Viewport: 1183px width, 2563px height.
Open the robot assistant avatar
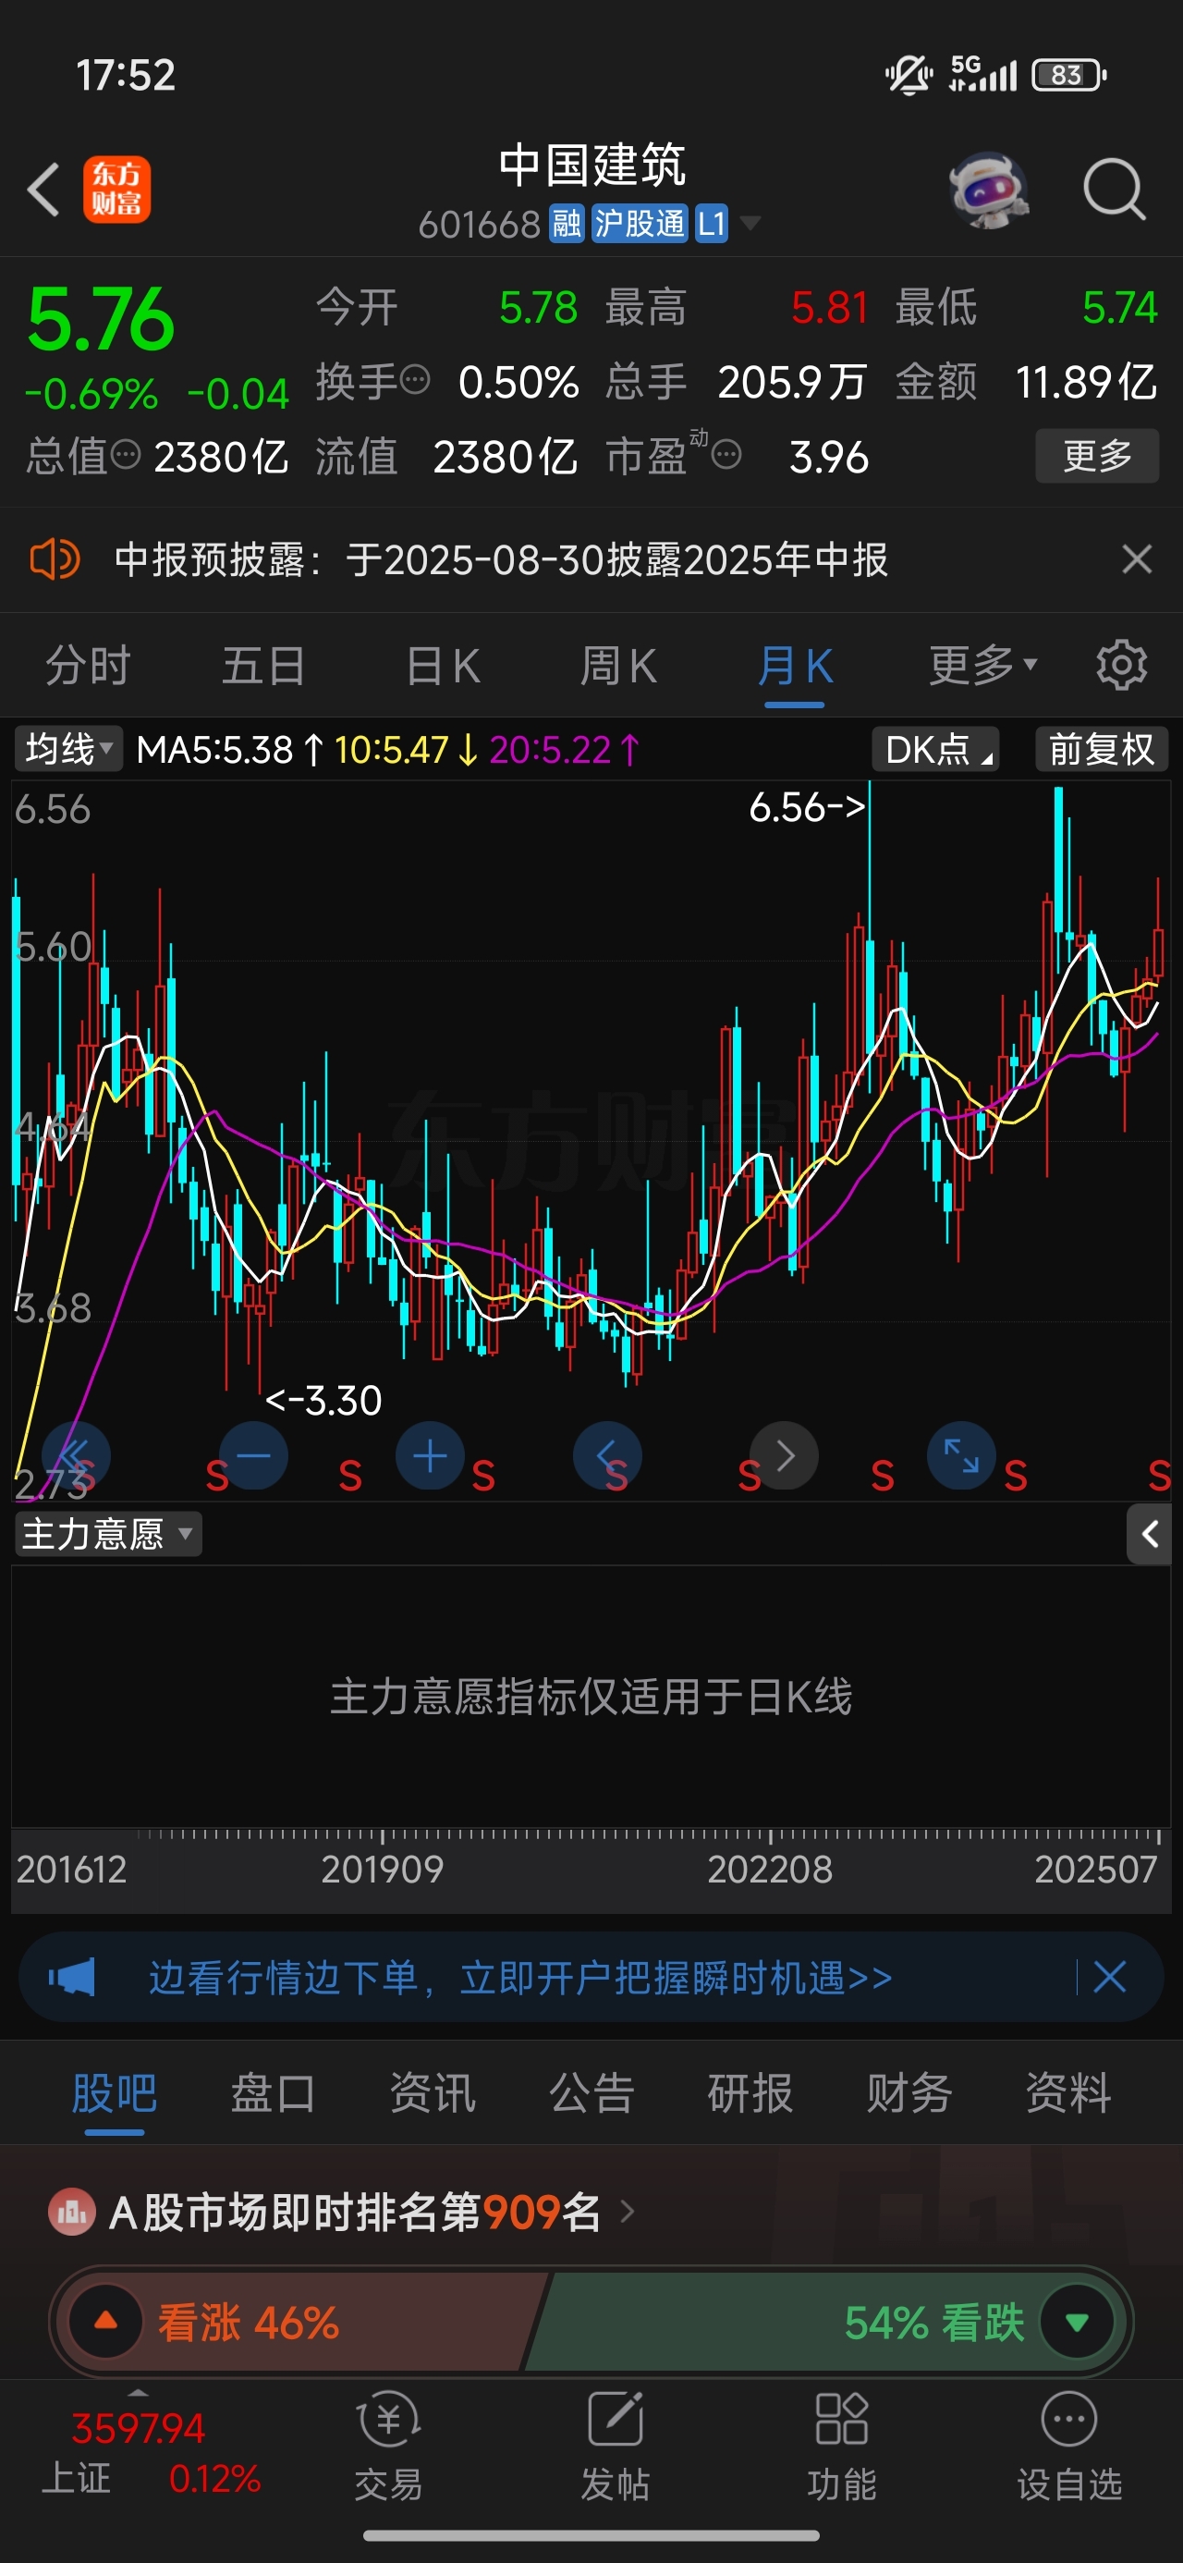point(988,189)
